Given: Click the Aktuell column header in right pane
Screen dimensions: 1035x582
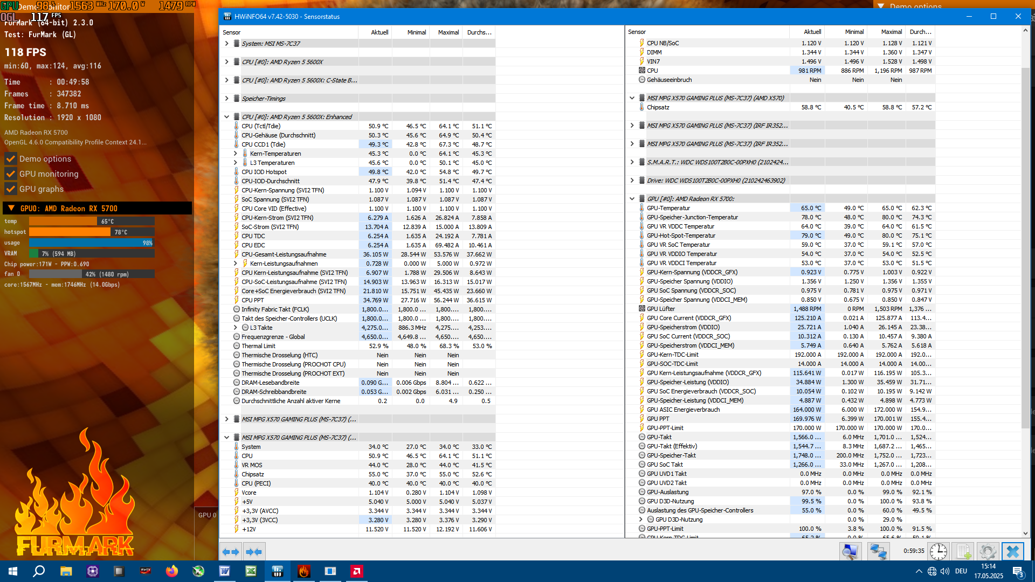Looking at the screenshot, I should [x=812, y=32].
